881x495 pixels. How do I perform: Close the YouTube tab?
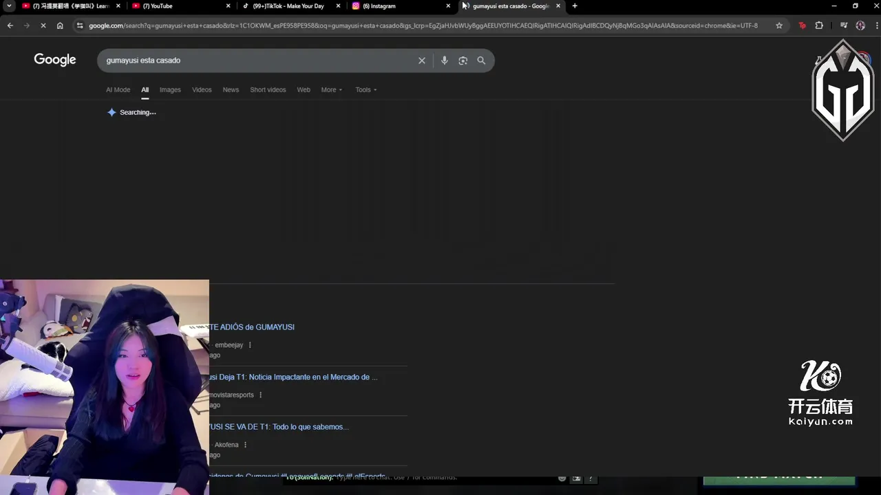(228, 6)
